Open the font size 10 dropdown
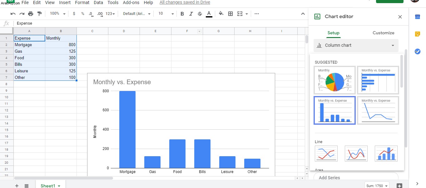426x188 pixels. pyautogui.click(x=166, y=14)
